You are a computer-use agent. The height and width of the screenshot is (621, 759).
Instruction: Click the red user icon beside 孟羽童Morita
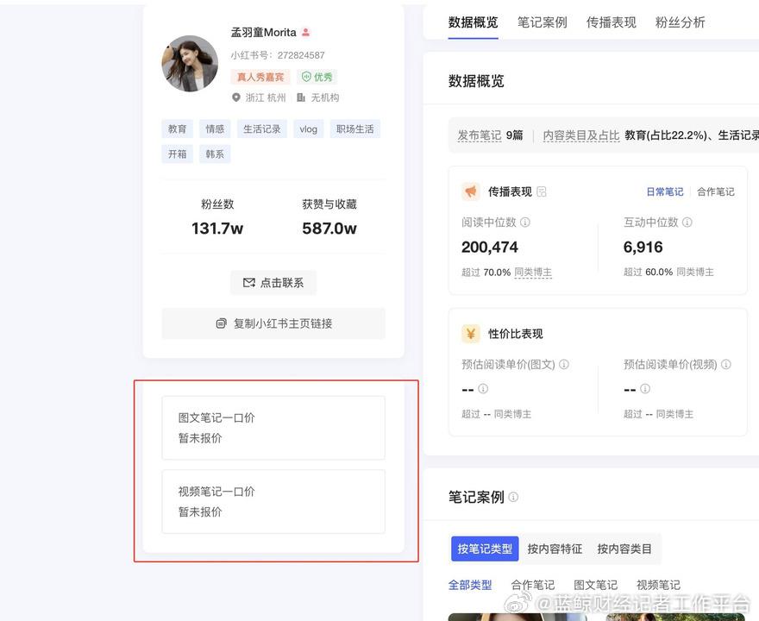[x=306, y=33]
